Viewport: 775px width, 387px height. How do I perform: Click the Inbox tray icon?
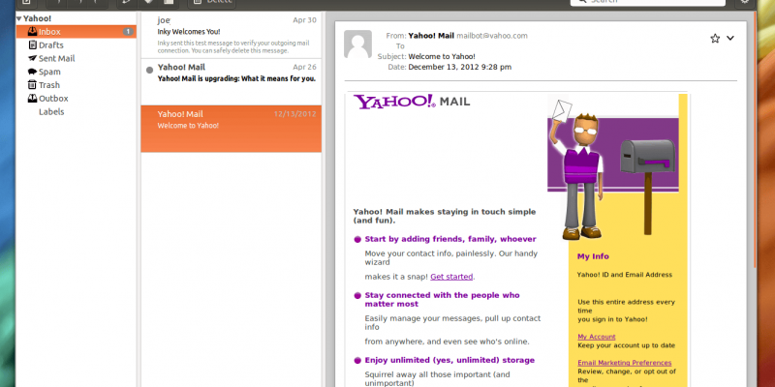point(32,32)
